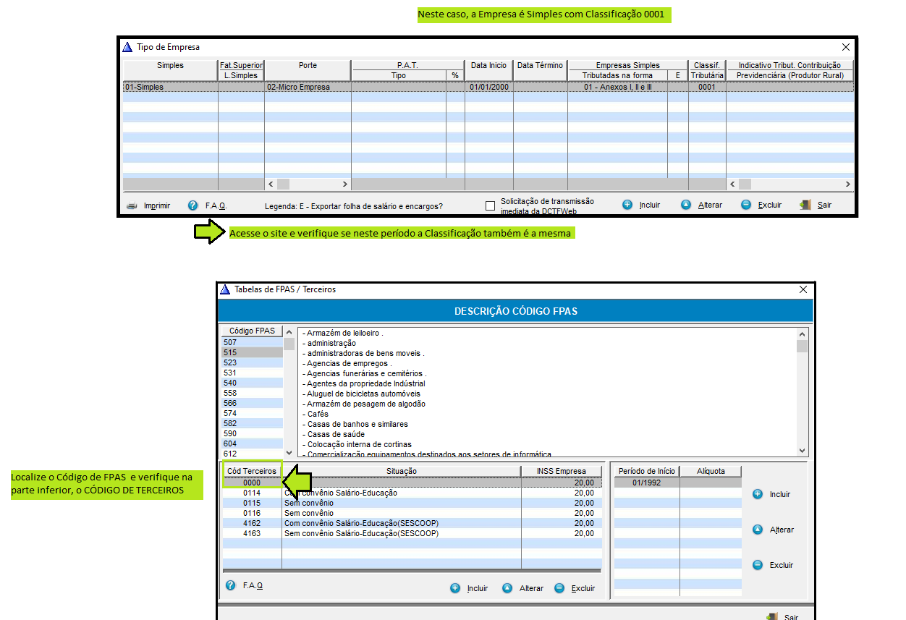
Task: Click Alterar icon below Cód Terceiros table
Action: [507, 588]
